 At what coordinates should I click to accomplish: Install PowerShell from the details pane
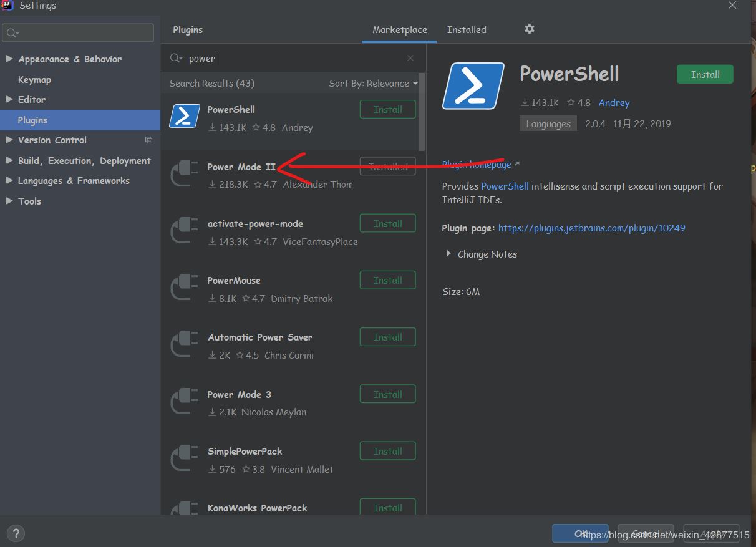(705, 74)
